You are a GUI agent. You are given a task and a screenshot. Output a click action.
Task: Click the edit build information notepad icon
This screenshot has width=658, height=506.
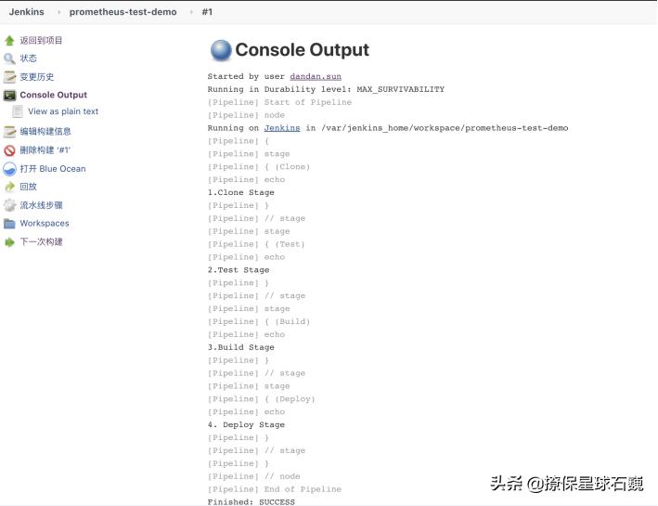coord(9,132)
